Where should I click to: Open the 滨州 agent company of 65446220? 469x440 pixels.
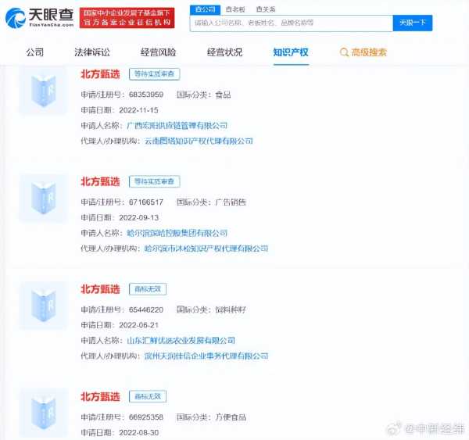(206, 356)
